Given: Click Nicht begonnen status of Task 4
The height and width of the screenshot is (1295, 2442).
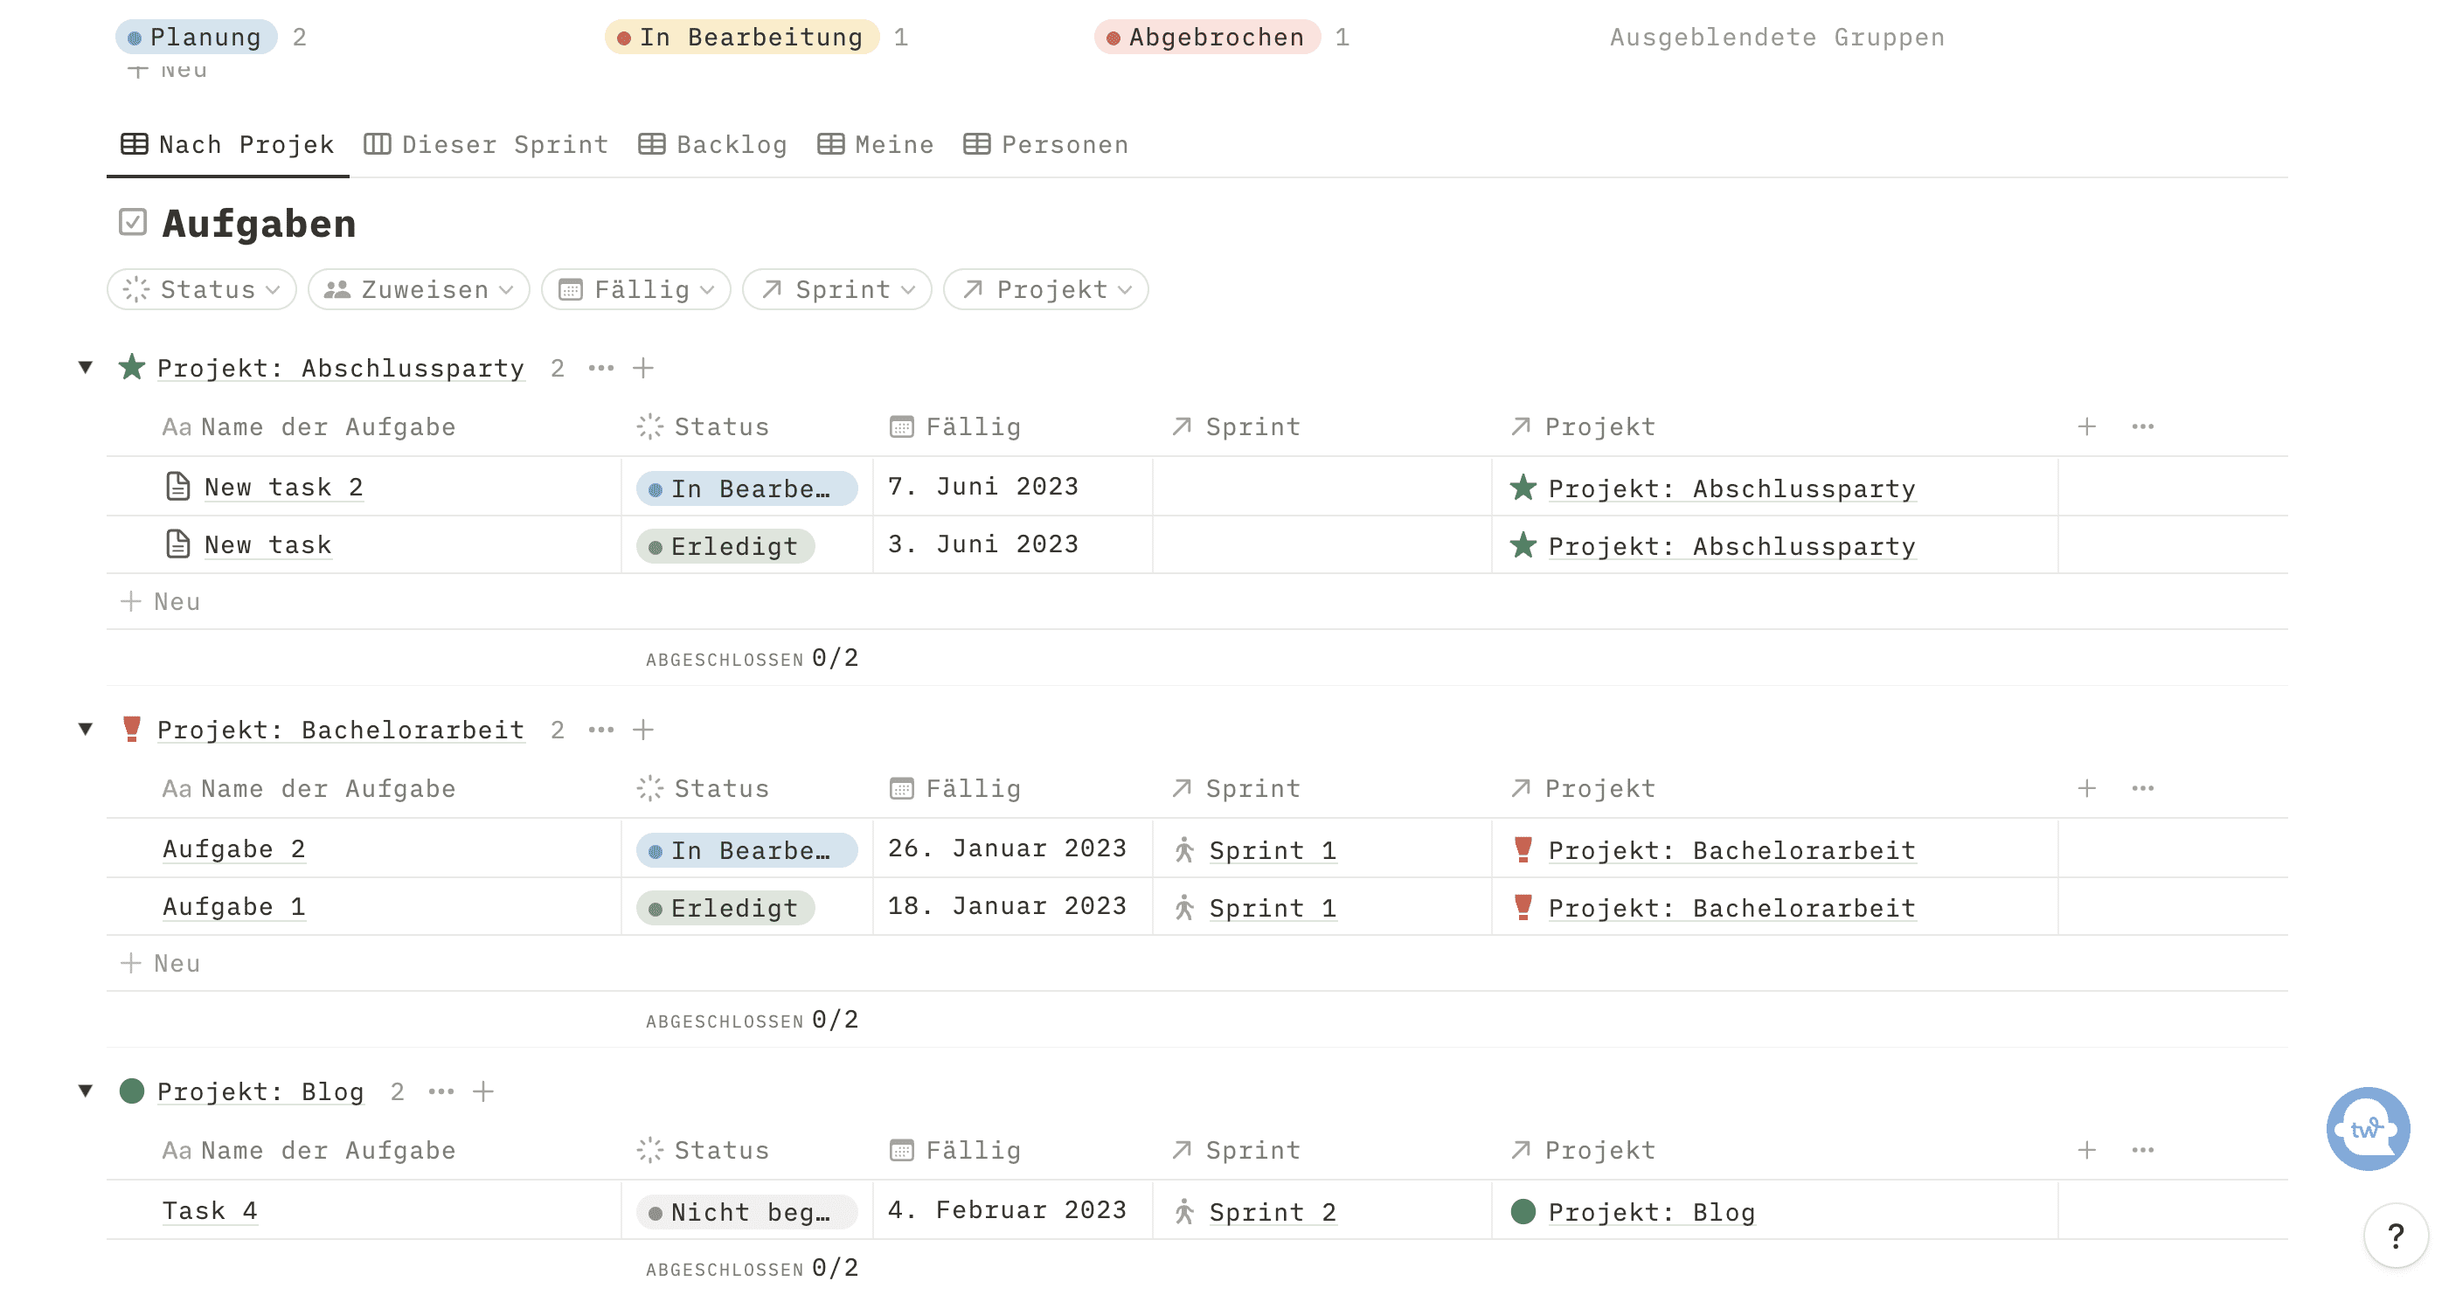Looking at the screenshot, I should (747, 1213).
